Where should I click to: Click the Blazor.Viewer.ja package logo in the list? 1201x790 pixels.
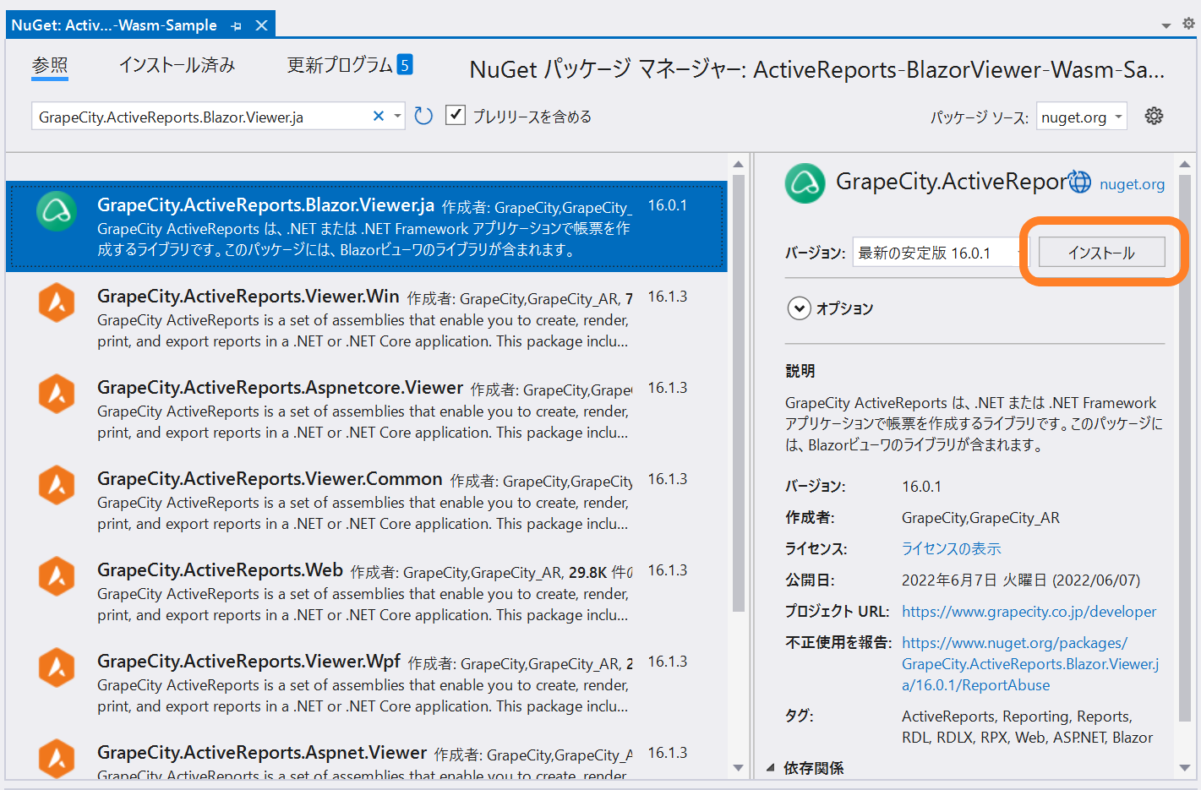[57, 211]
